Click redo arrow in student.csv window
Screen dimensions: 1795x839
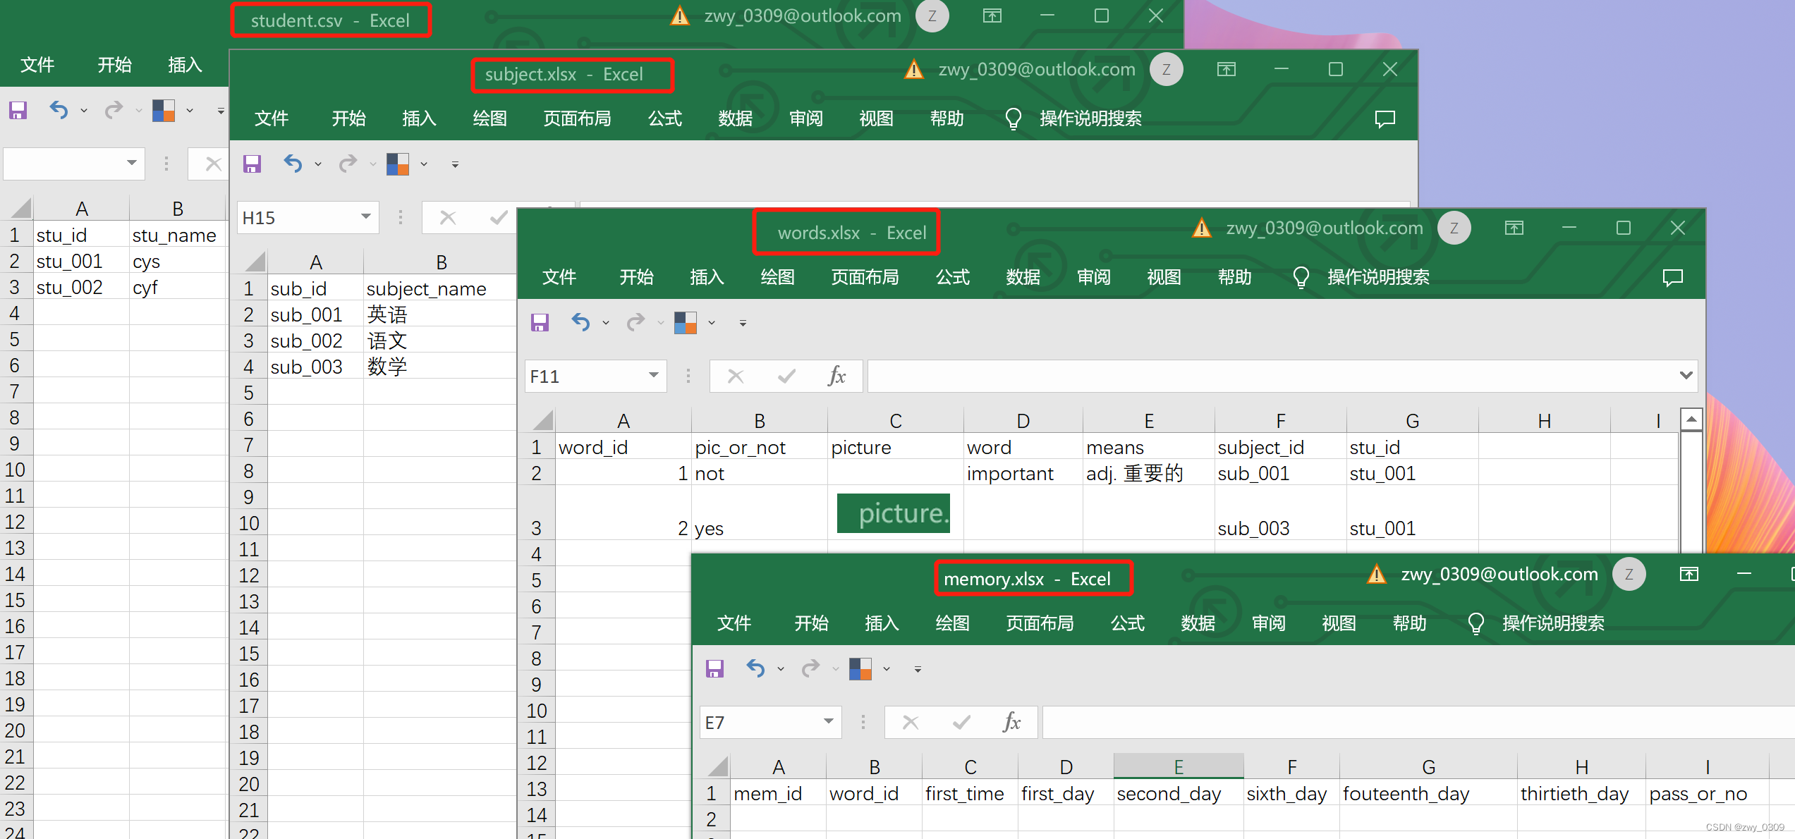point(114,110)
